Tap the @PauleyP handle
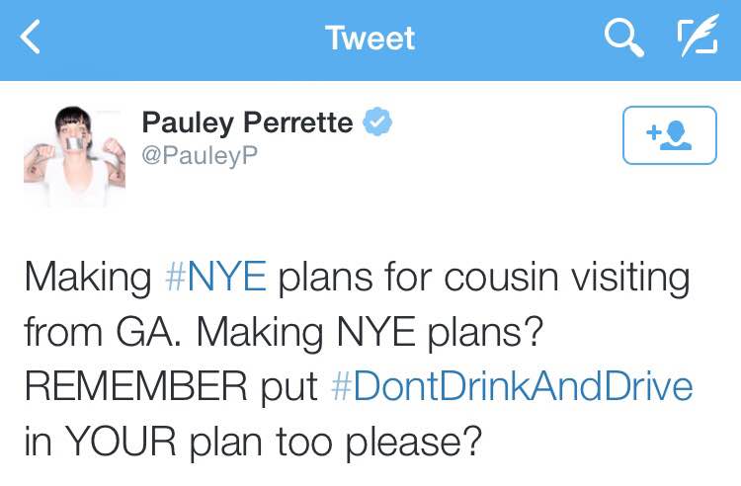 tap(200, 155)
